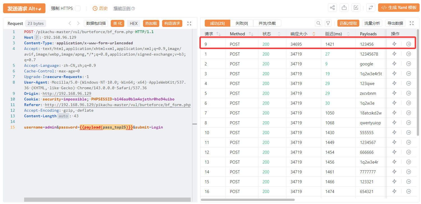Click the 构造请求 button
Image resolution: width=421 pixels, height=204 pixels.
172,23
